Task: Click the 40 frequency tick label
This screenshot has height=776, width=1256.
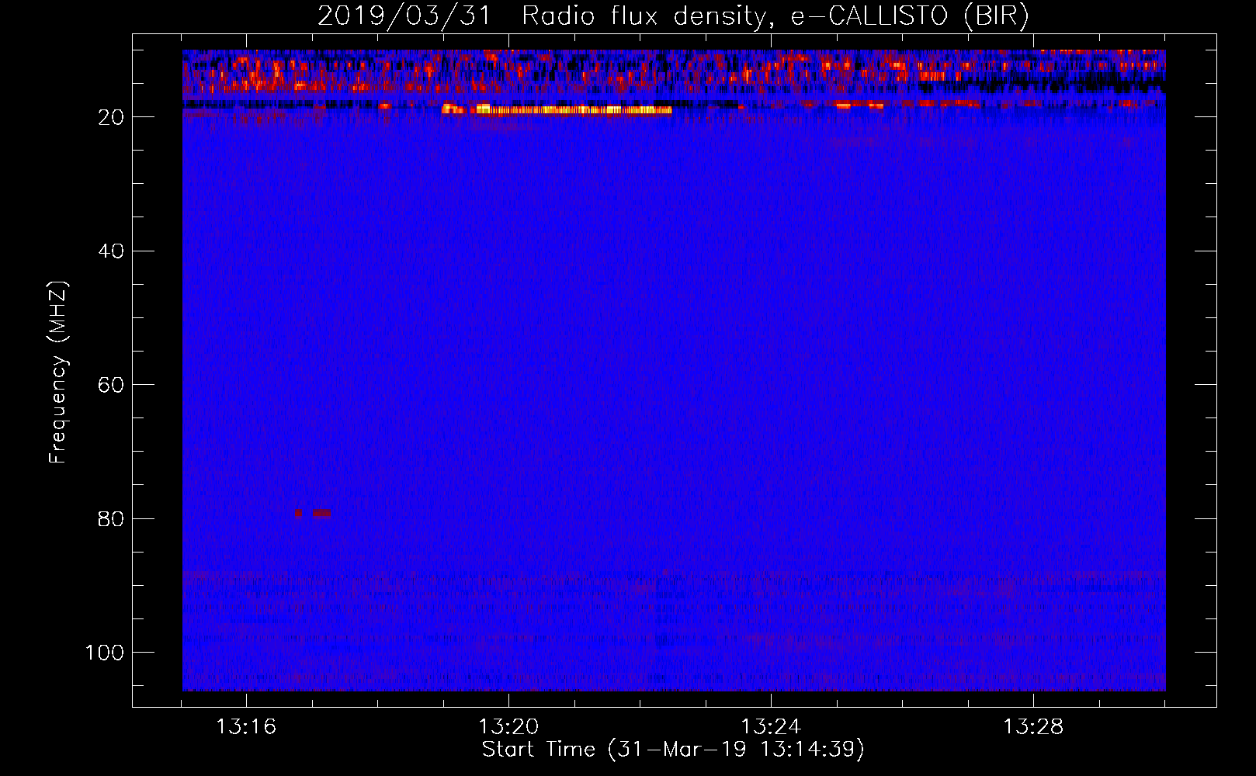Action: tap(111, 251)
